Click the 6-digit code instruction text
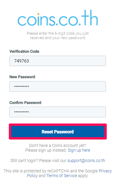 click(58, 36)
